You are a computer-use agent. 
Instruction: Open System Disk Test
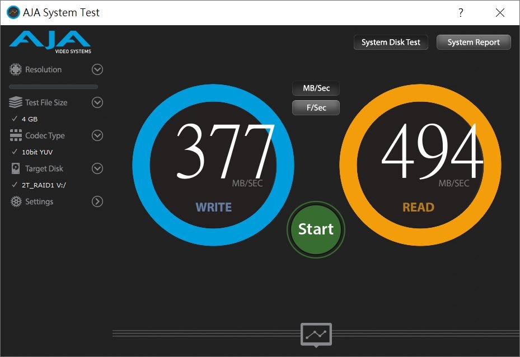click(x=391, y=43)
